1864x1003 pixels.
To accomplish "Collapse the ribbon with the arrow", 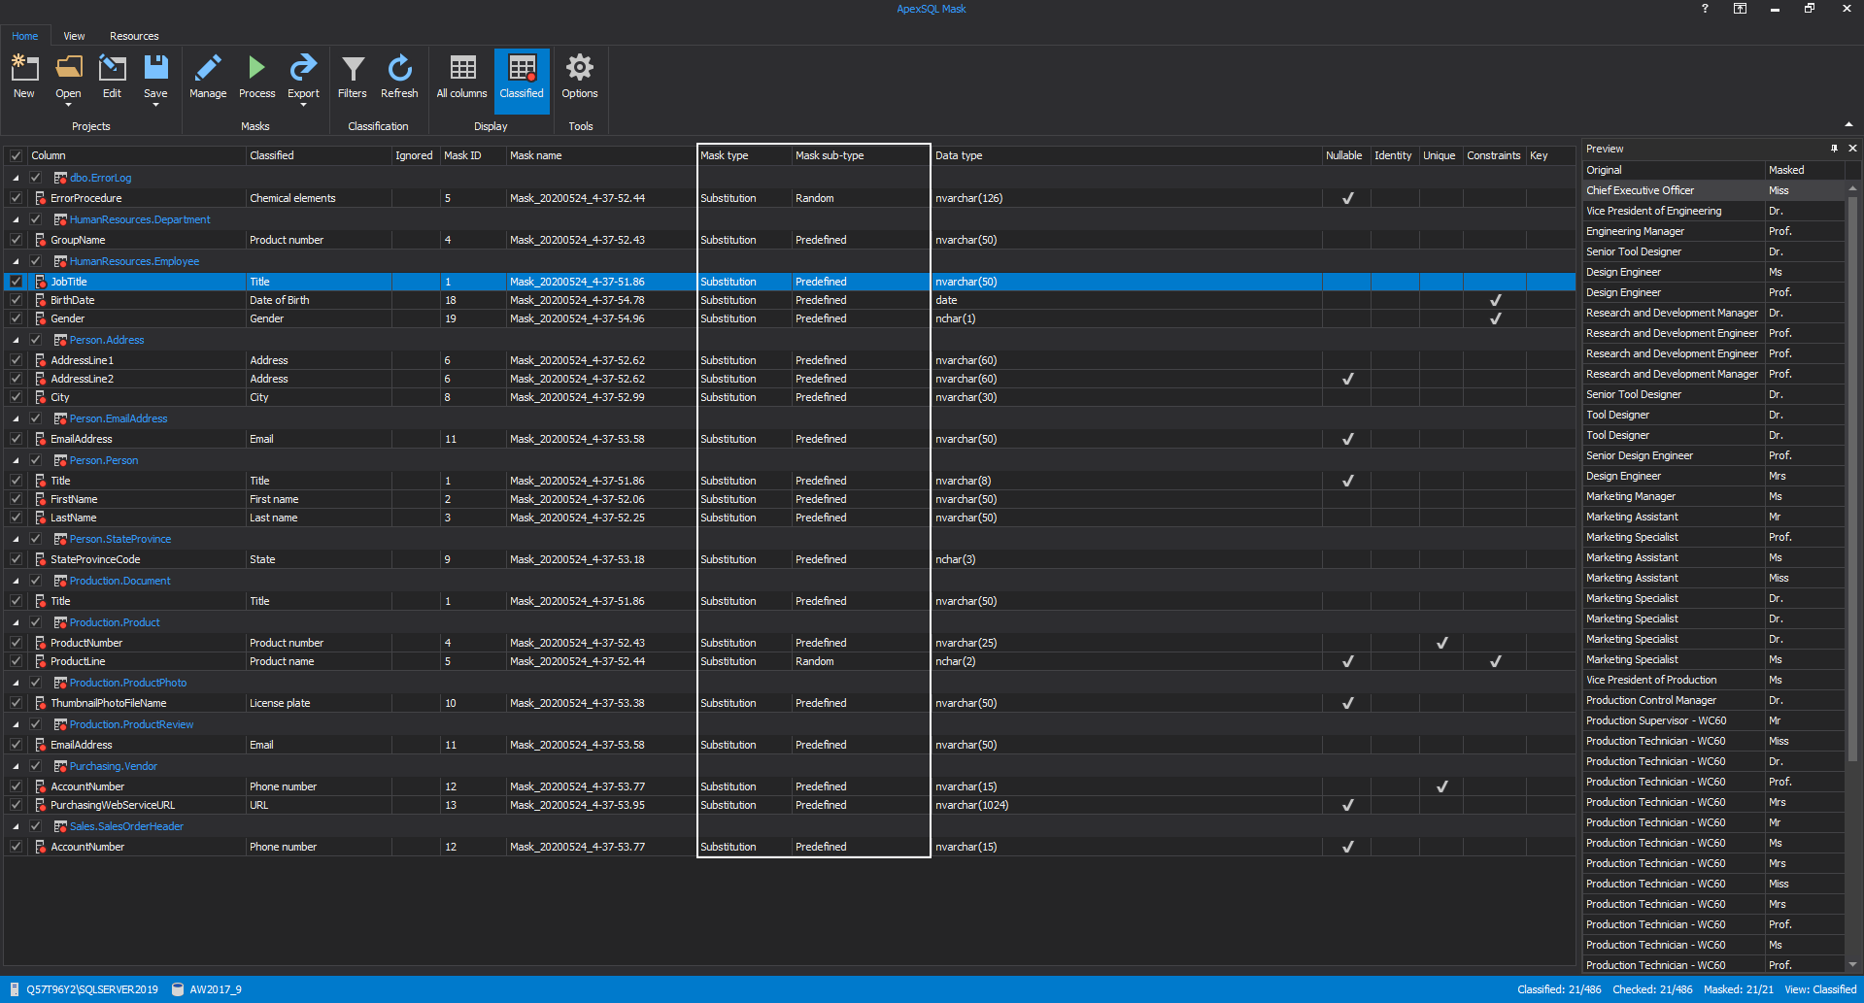I will 1847,124.
